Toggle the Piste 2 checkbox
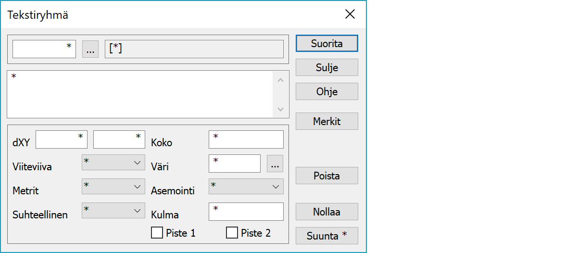577x253 pixels. pyautogui.click(x=232, y=233)
